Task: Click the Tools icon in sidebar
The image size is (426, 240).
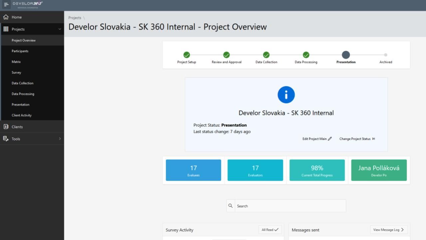Action: pos(6,139)
